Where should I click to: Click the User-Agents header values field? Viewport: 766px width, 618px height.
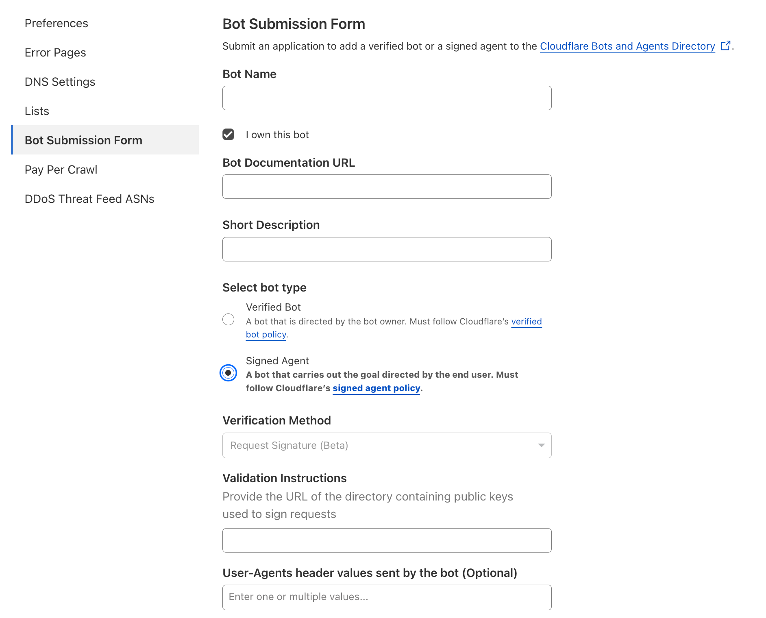pos(386,597)
